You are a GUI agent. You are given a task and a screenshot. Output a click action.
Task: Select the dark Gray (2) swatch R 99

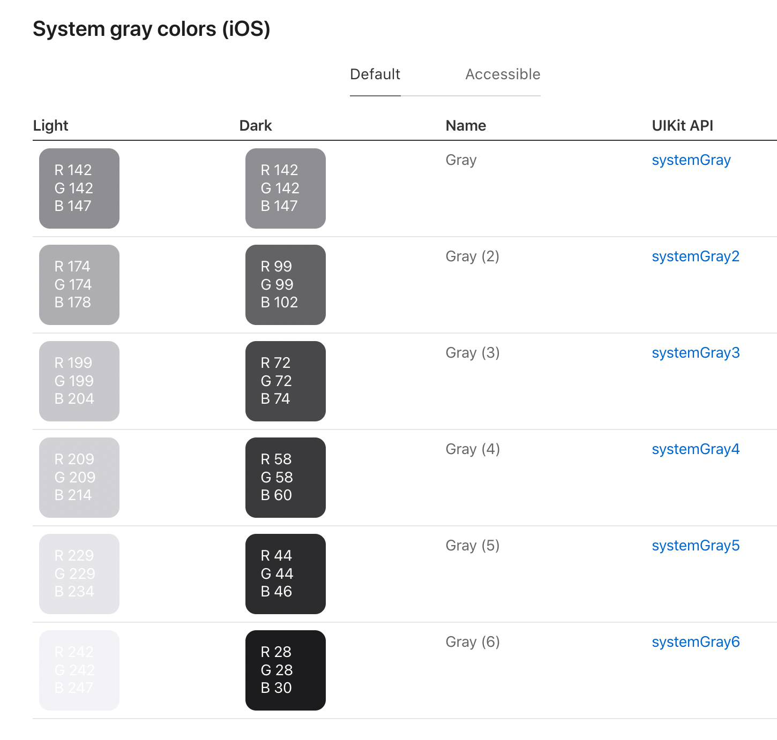point(285,284)
